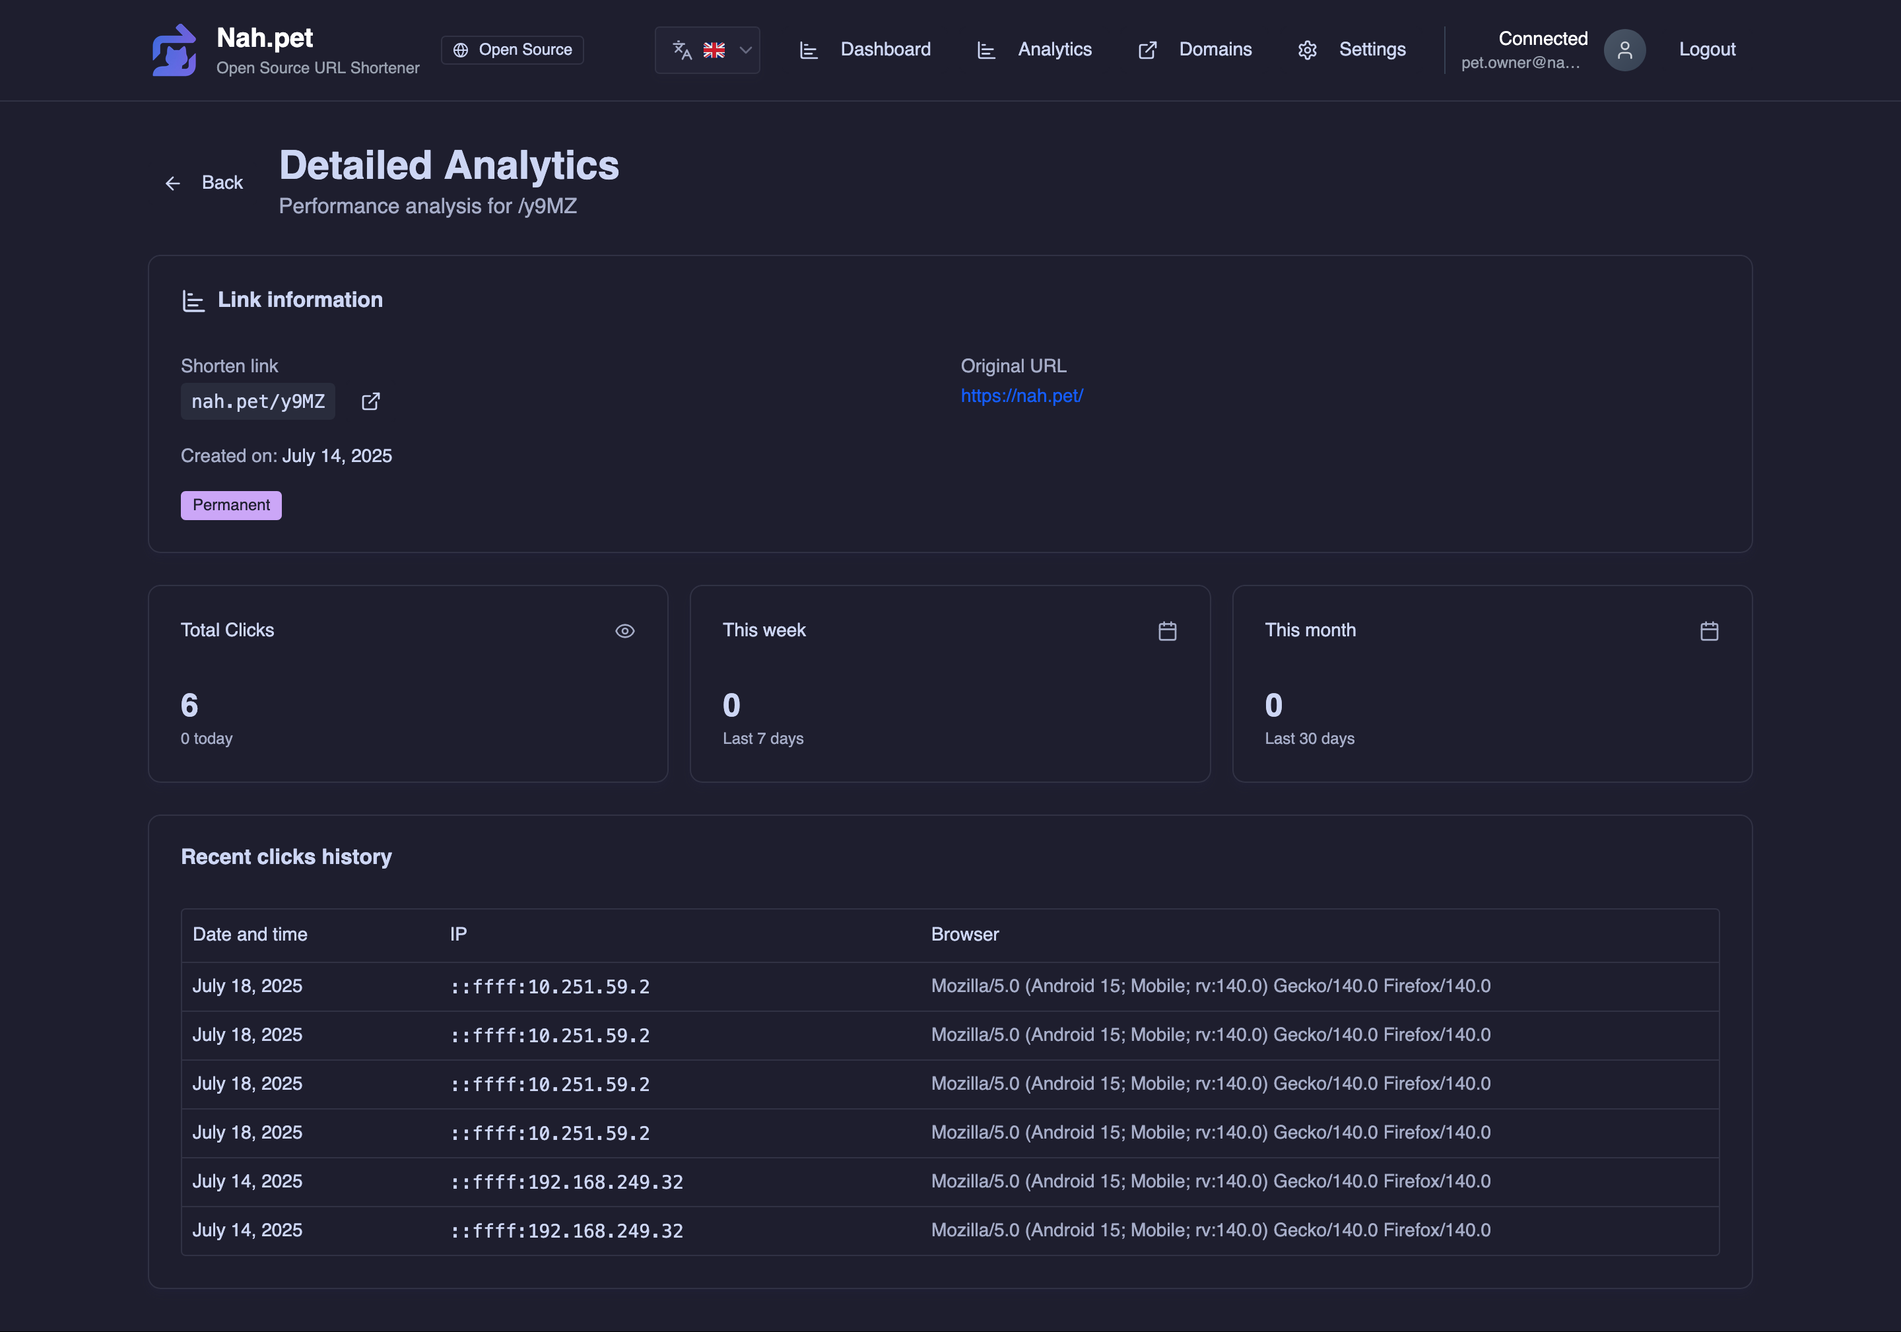Expand the language selector chevron
The height and width of the screenshot is (1332, 1901).
coord(745,50)
